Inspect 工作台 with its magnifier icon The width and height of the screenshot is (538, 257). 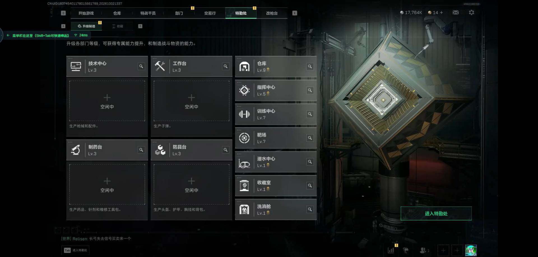pyautogui.click(x=226, y=66)
